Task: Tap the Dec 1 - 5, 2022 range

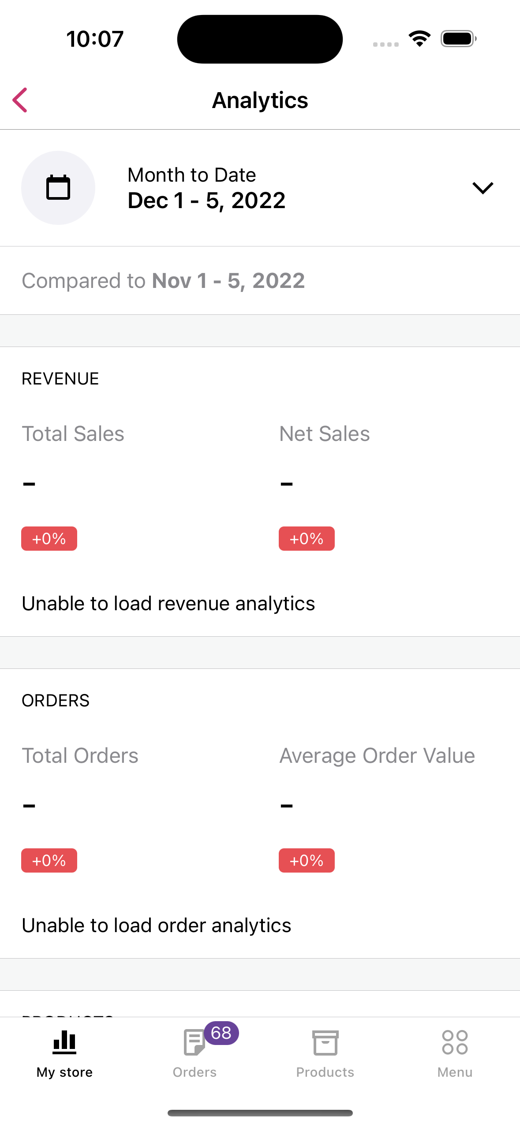Action: point(206,201)
